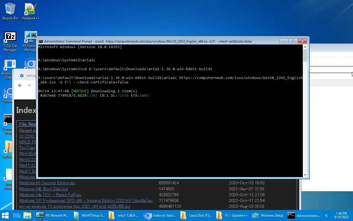Screen dimensions: 353x221
Task: Open the Explorer++ folder desktop icon
Action: 7,149
